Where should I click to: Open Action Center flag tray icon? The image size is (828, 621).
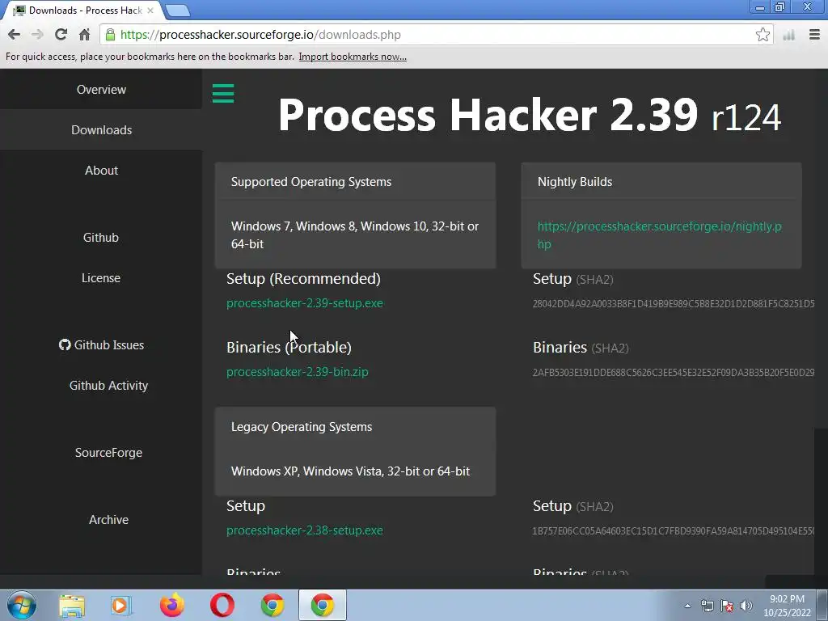click(727, 606)
